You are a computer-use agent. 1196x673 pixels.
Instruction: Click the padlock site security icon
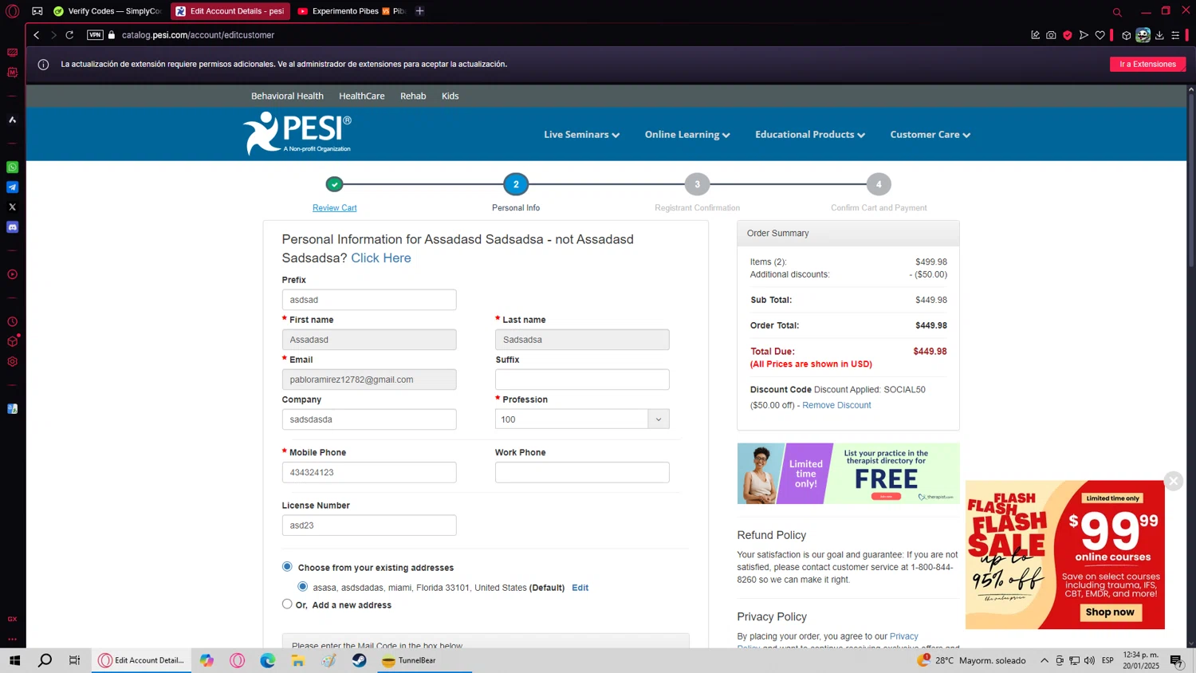(112, 35)
